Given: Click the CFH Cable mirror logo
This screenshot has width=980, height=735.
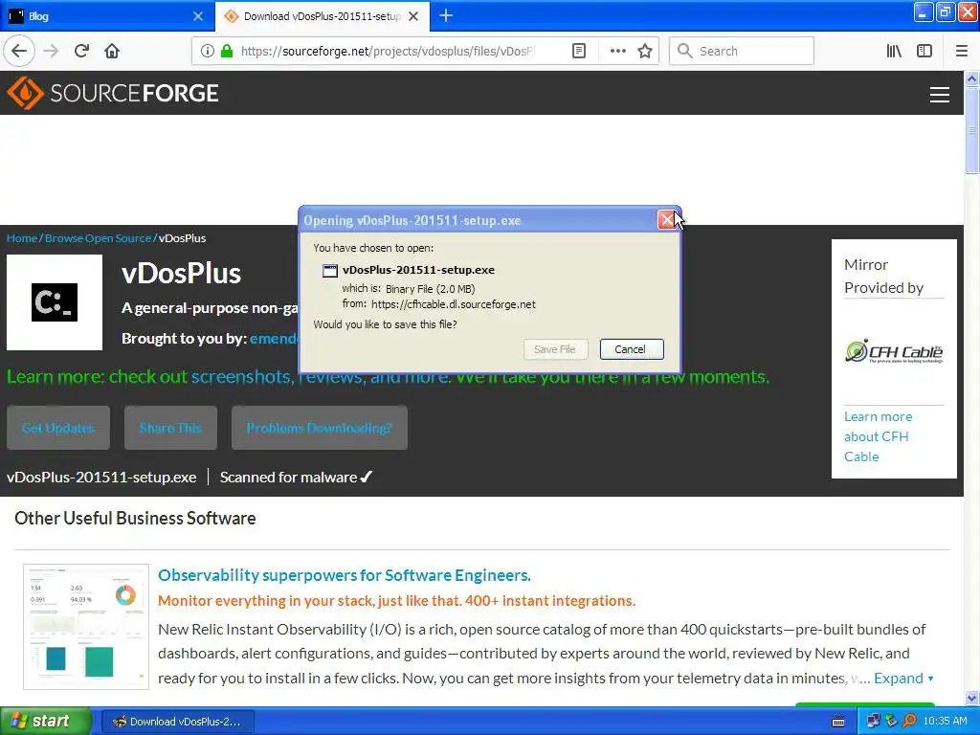Looking at the screenshot, I should tap(894, 351).
